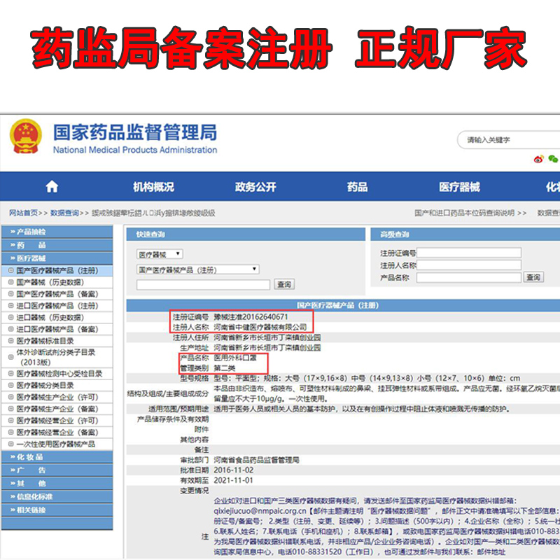
Task: Click the 查询 button under quick search
Action: [283, 284]
